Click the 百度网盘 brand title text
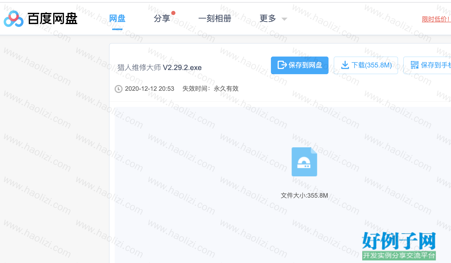The image size is (451, 263). 53,19
